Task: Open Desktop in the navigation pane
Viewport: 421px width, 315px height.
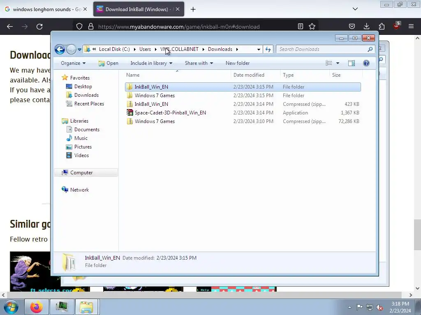Action: tap(83, 87)
